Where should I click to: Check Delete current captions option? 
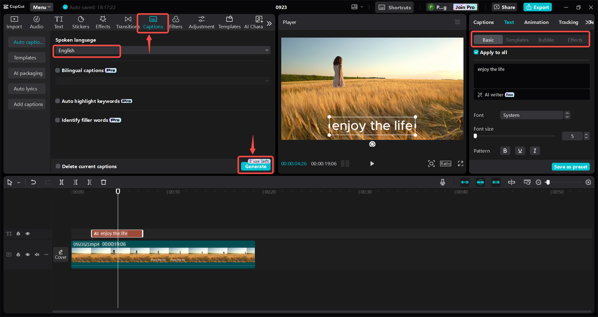click(58, 166)
